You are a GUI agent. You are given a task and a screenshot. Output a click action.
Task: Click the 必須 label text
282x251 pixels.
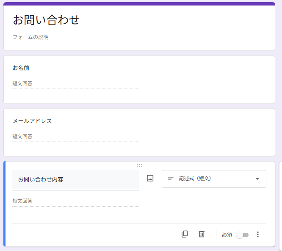tap(227, 234)
